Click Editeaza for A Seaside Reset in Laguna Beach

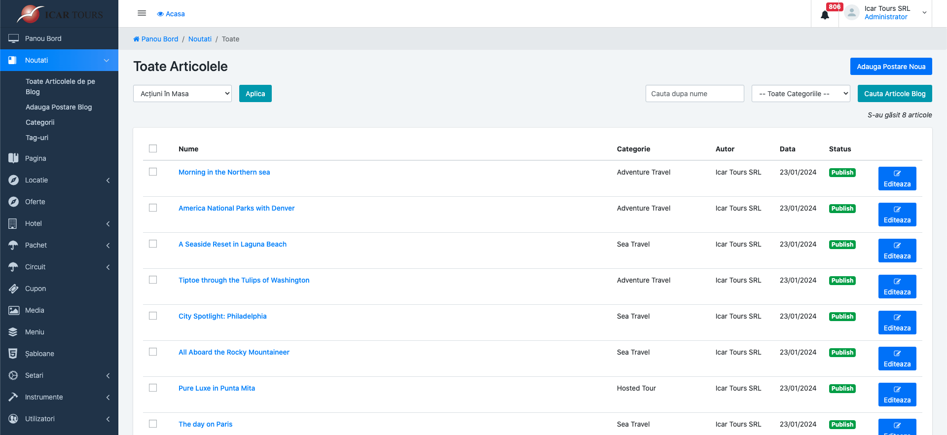pos(897,251)
